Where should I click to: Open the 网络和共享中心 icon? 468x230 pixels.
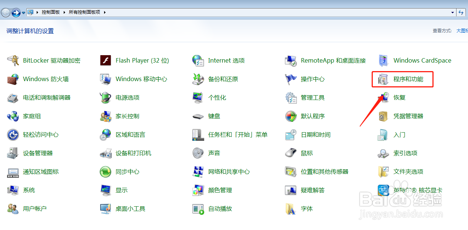coord(198,171)
